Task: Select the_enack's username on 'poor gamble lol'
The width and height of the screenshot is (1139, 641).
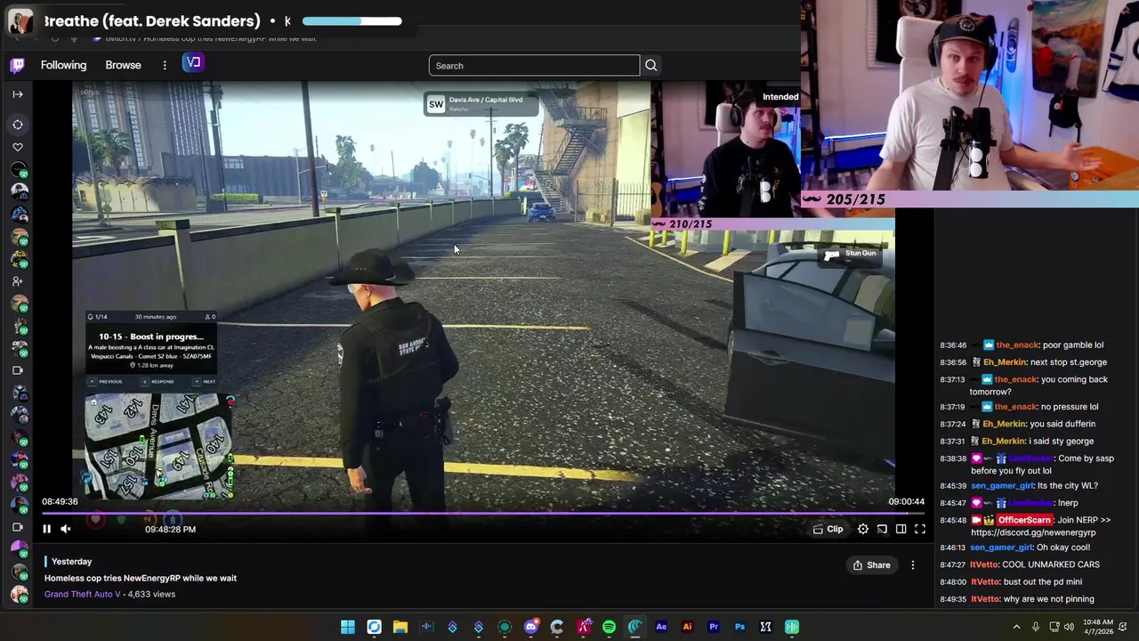Action: coord(1017,345)
